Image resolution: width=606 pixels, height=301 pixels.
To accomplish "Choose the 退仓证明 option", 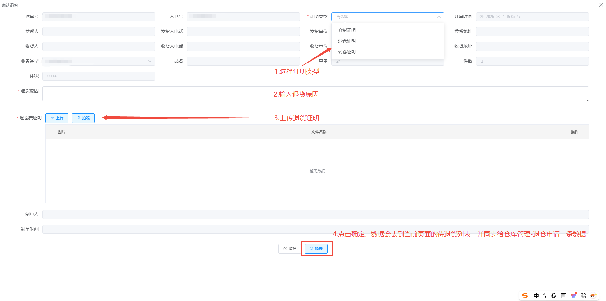I will [347, 41].
